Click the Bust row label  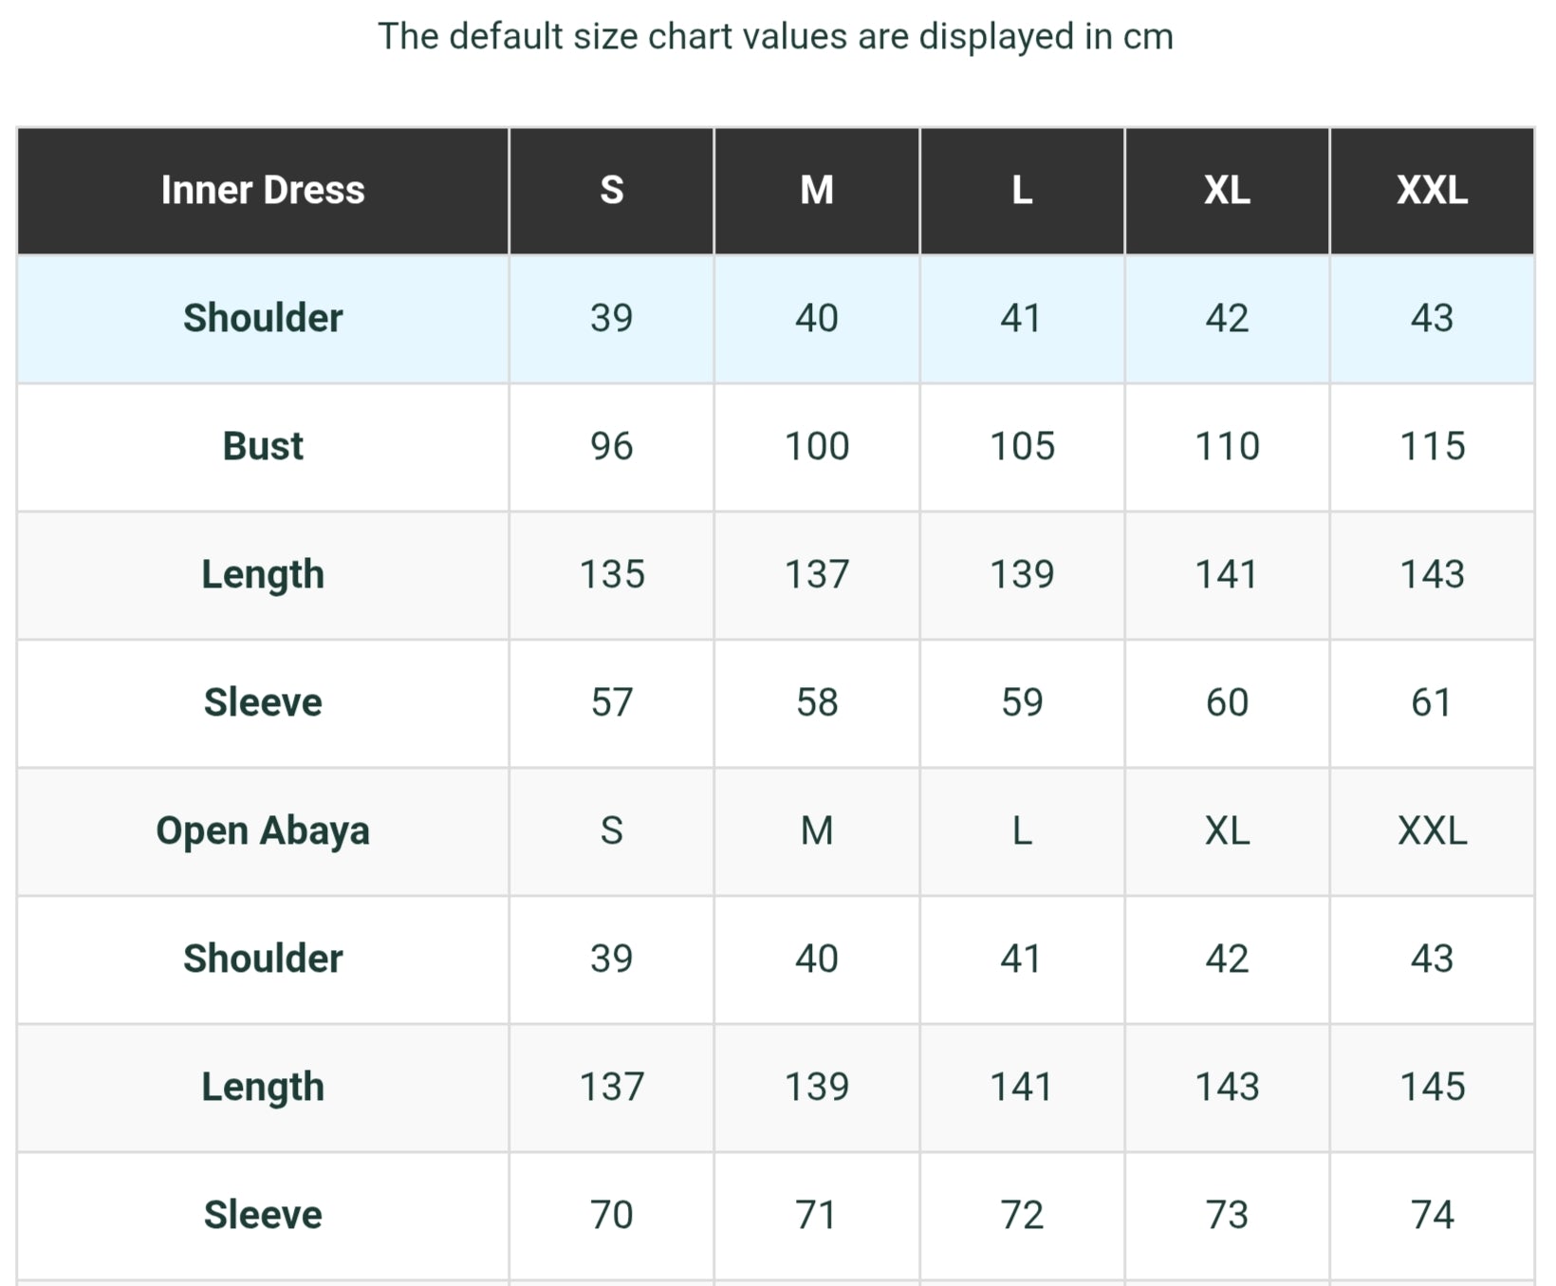pos(263,447)
